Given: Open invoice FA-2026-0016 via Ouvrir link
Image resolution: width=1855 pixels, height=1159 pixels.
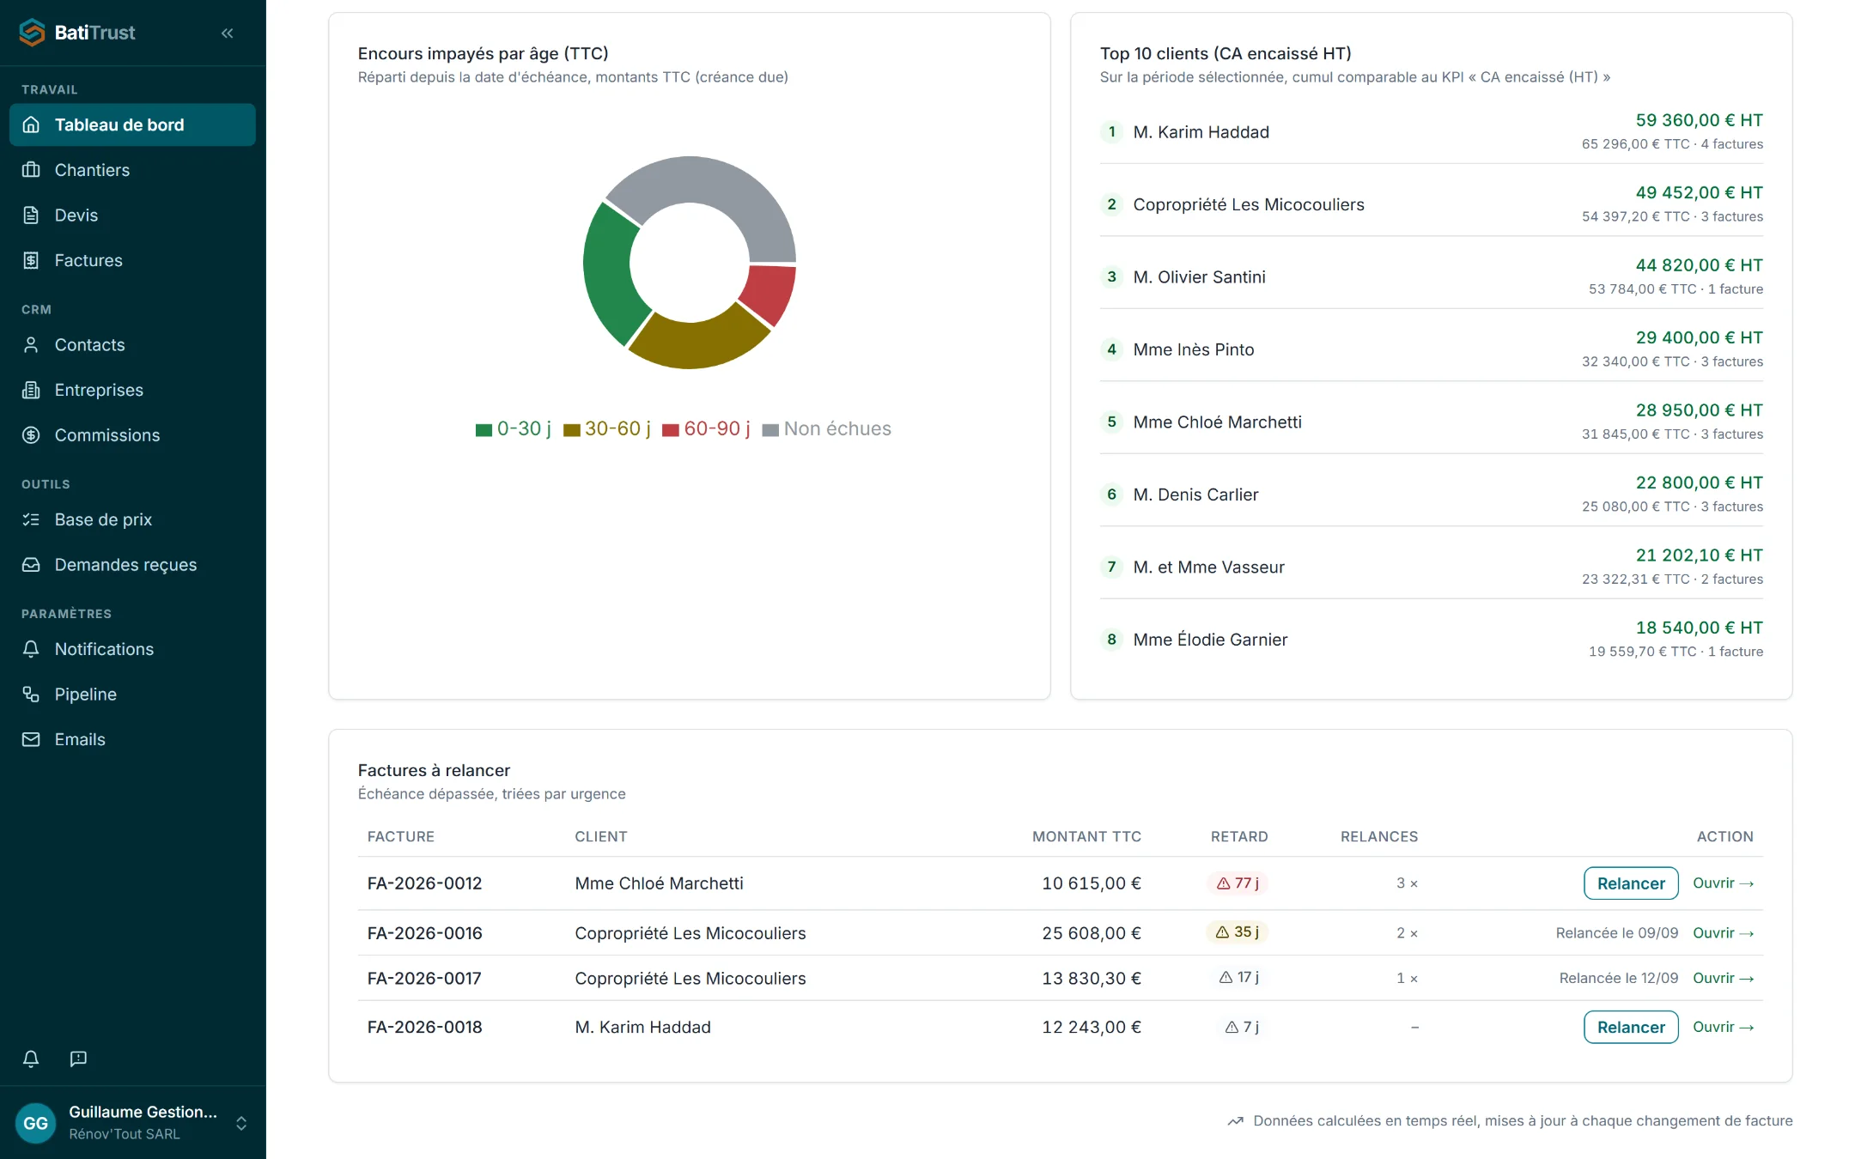Looking at the screenshot, I should coord(1723,933).
